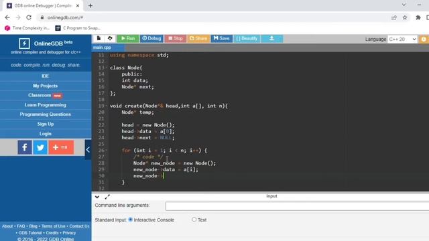Close the GDB online Debugger tab

[x=78, y=6]
